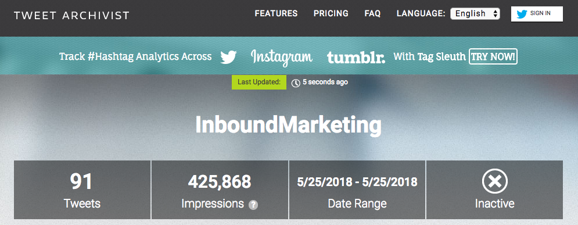
Task: Open the Pricing menu item
Action: (331, 13)
